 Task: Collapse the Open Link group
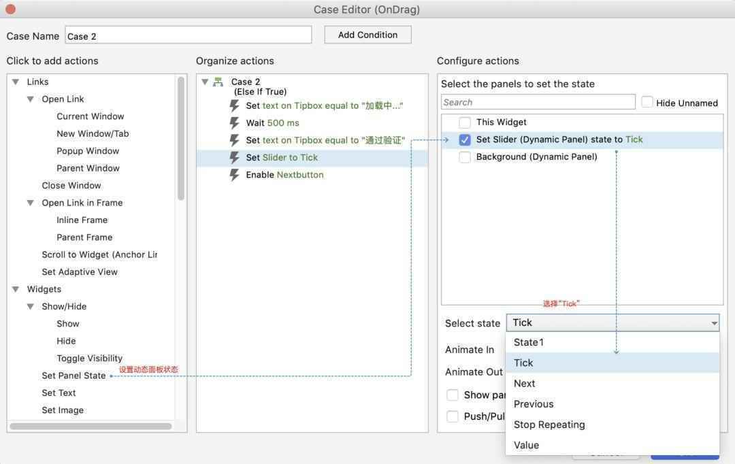[x=31, y=99]
